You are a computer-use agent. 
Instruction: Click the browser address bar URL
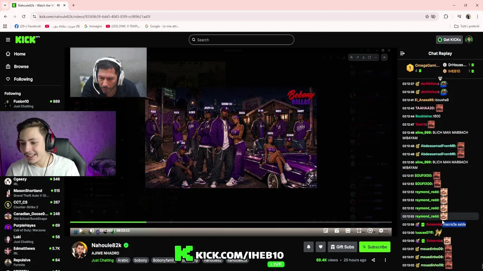coord(95,17)
